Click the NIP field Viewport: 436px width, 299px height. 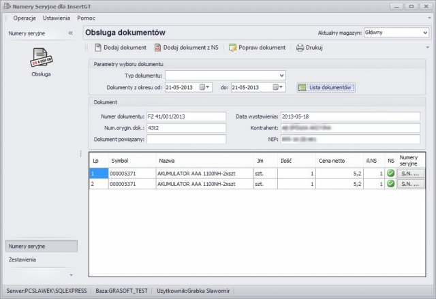tap(350, 139)
